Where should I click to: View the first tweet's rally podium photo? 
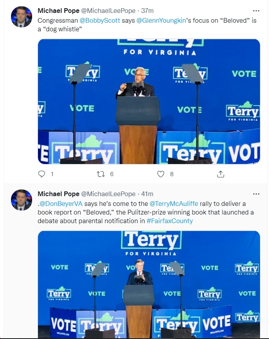[x=149, y=101]
